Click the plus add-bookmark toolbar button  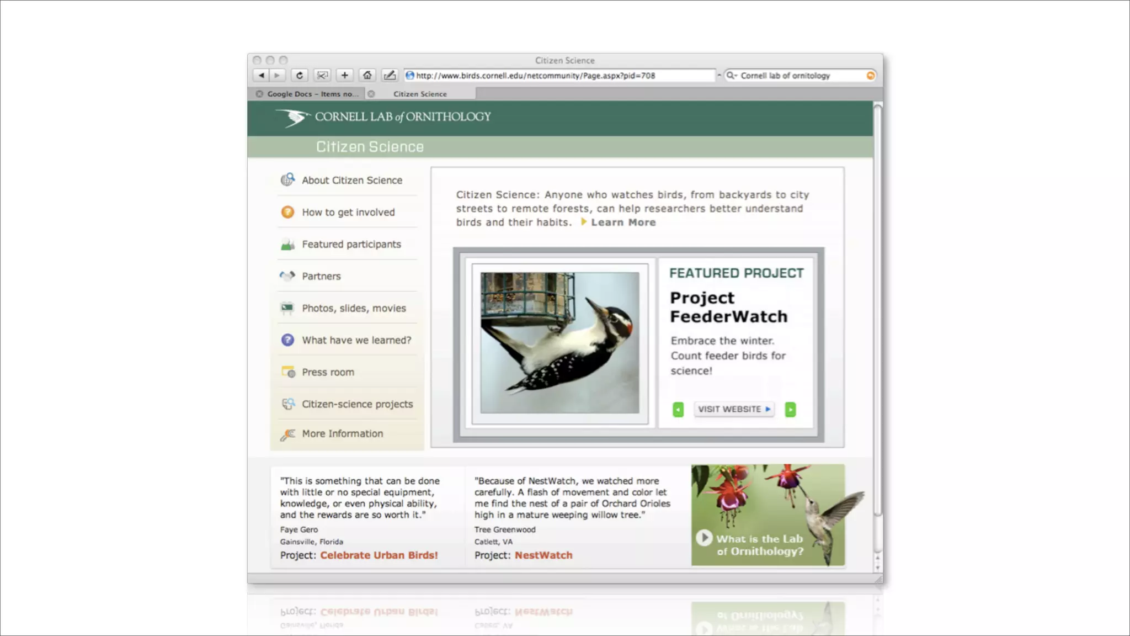pos(344,76)
